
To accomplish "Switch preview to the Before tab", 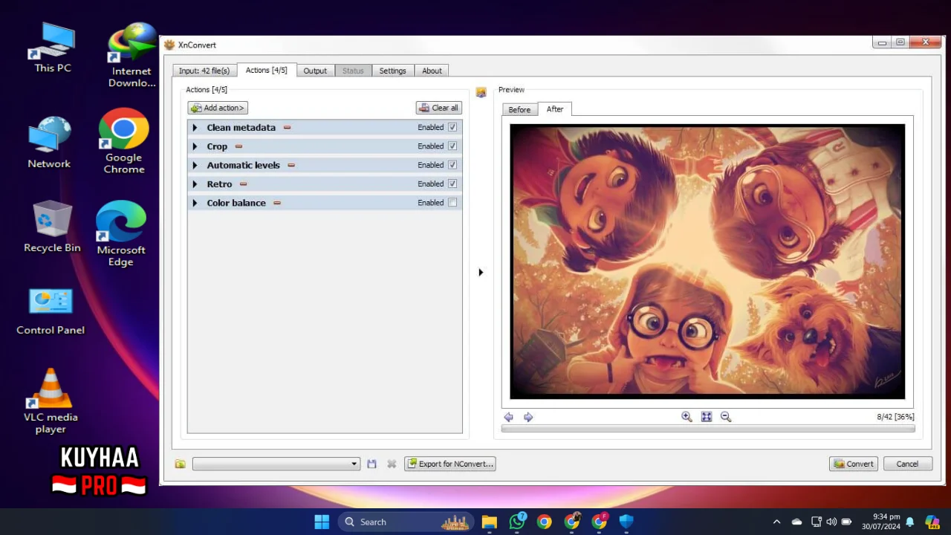I will [519, 109].
